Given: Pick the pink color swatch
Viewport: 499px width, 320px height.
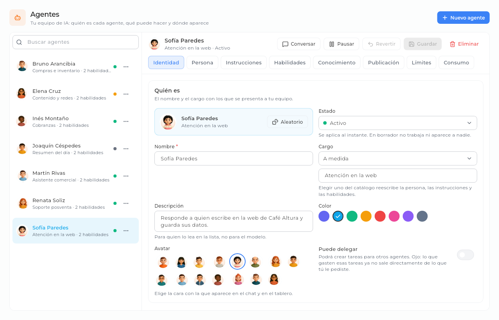Looking at the screenshot, I should click(394, 216).
